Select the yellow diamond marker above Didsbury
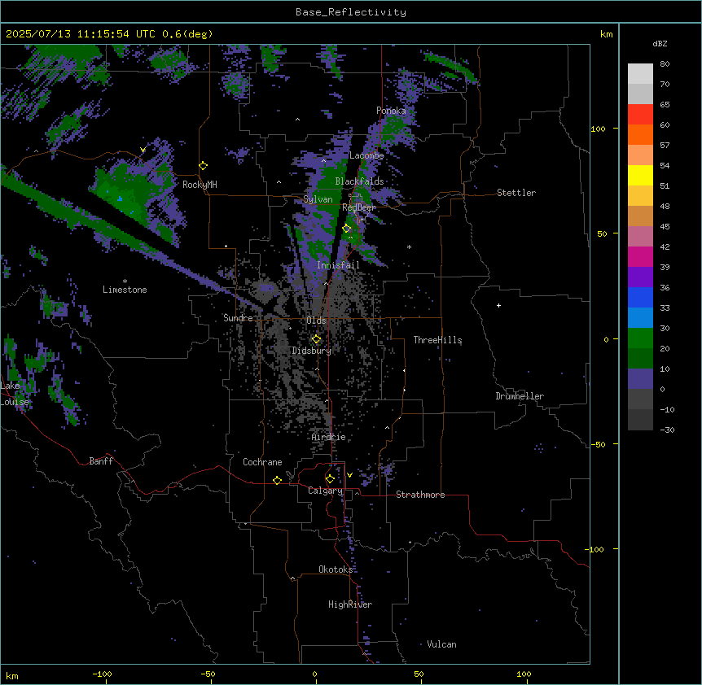Image resolution: width=702 pixels, height=685 pixels. (x=316, y=339)
